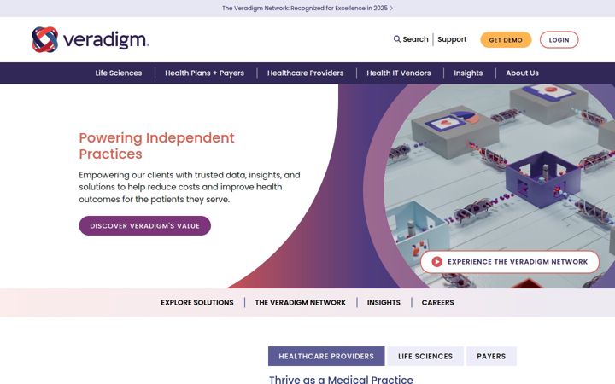Viewport: 615px width, 384px height.
Task: Open the Support link
Action: [x=452, y=39]
